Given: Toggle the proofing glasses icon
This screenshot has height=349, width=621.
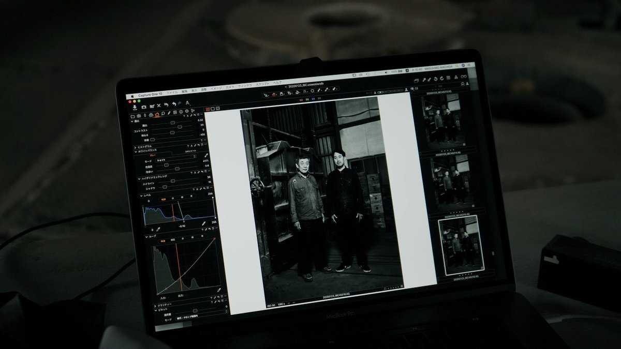Looking at the screenshot, I should pyautogui.click(x=463, y=77).
